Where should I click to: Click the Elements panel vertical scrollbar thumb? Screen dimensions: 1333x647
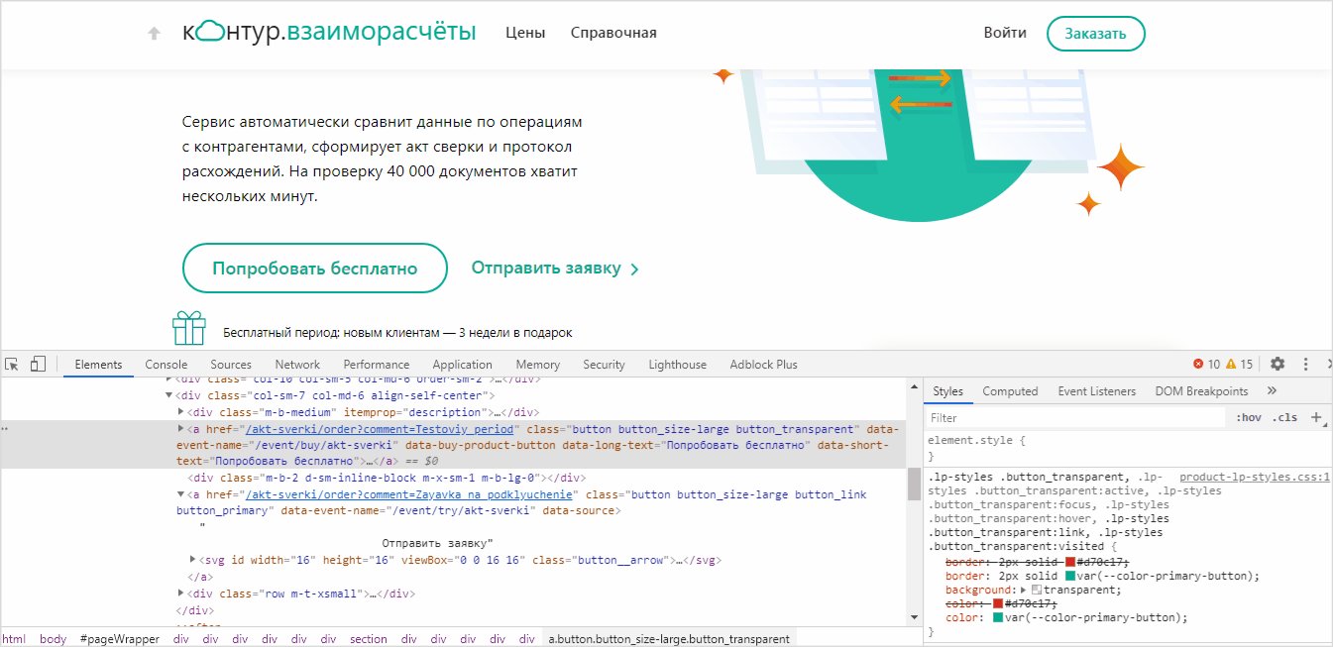[914, 484]
